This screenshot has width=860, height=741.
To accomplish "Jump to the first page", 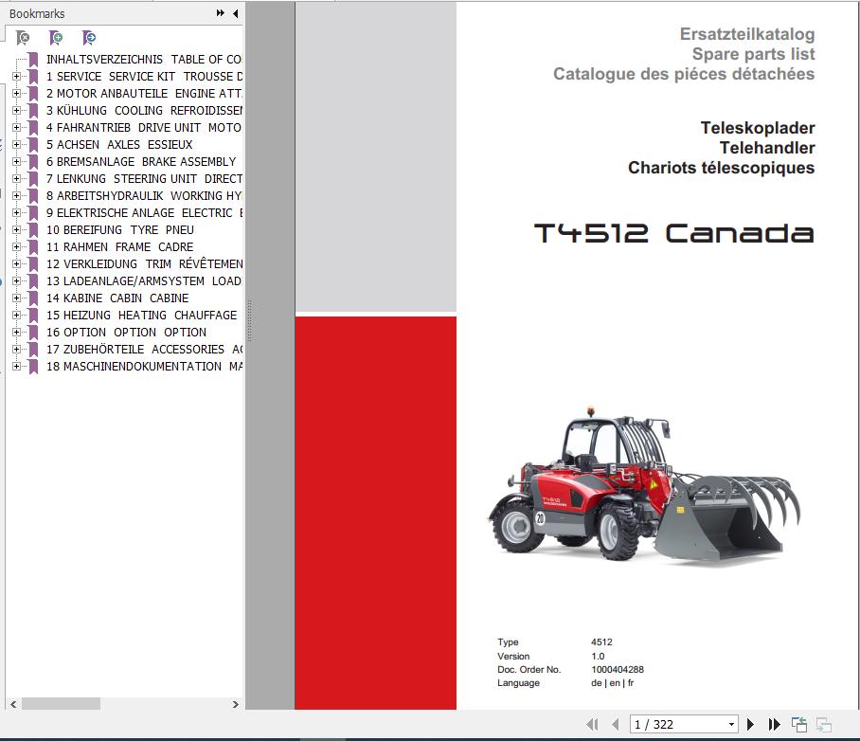I will tap(592, 724).
